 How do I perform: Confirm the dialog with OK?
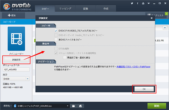point(144,89)
